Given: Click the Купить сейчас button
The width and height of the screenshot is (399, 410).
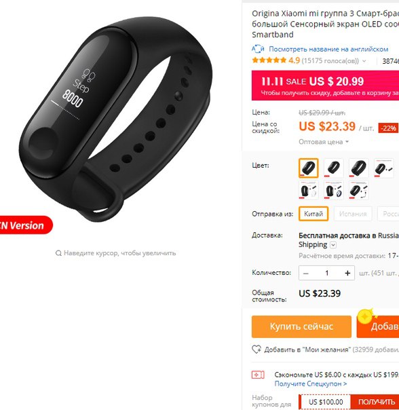Looking at the screenshot, I should tap(301, 327).
